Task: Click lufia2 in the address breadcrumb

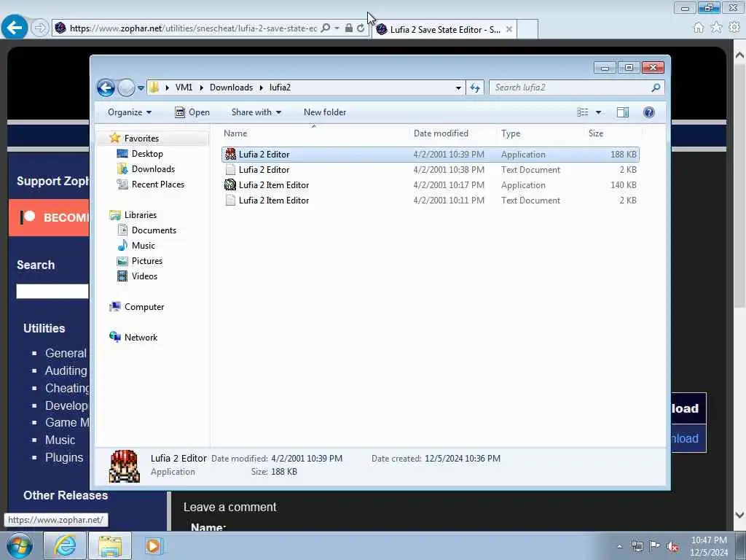Action: click(x=280, y=87)
